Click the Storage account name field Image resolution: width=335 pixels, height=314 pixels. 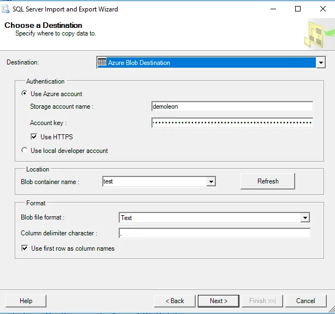pyautogui.click(x=232, y=106)
